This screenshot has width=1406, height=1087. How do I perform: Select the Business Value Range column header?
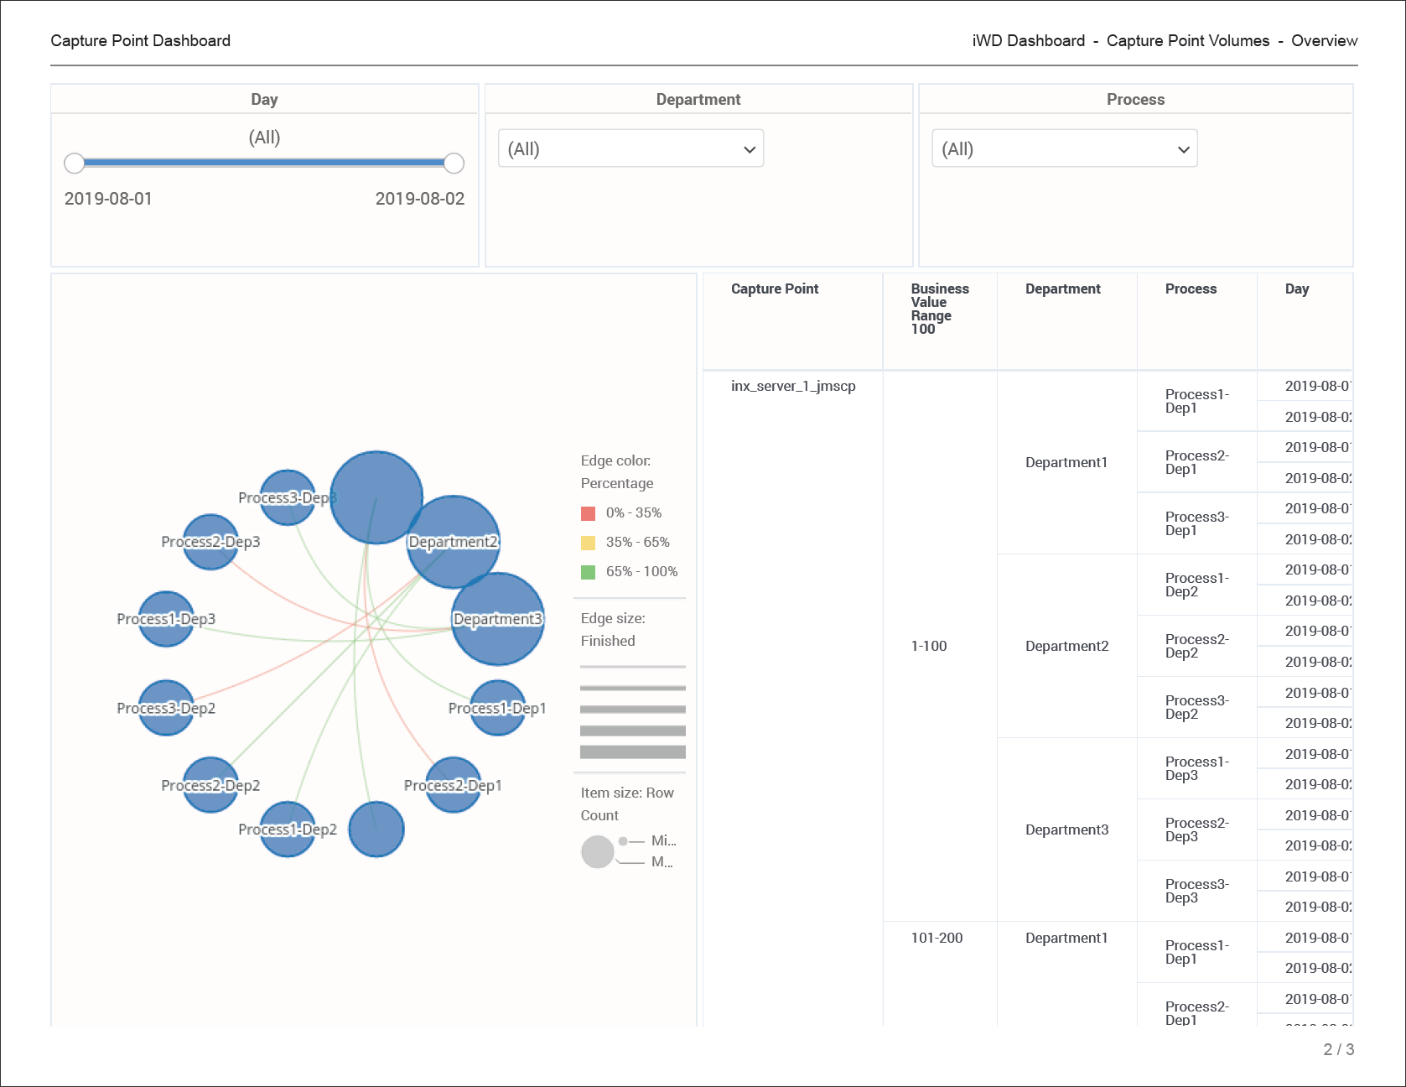coord(939,308)
